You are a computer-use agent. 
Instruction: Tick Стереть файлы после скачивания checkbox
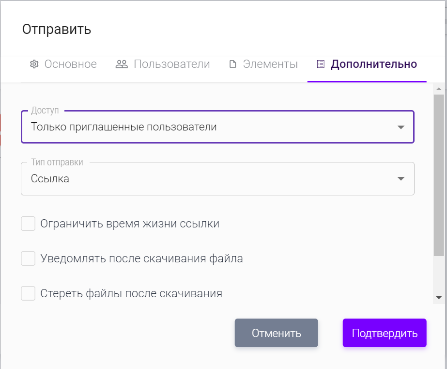pos(29,293)
